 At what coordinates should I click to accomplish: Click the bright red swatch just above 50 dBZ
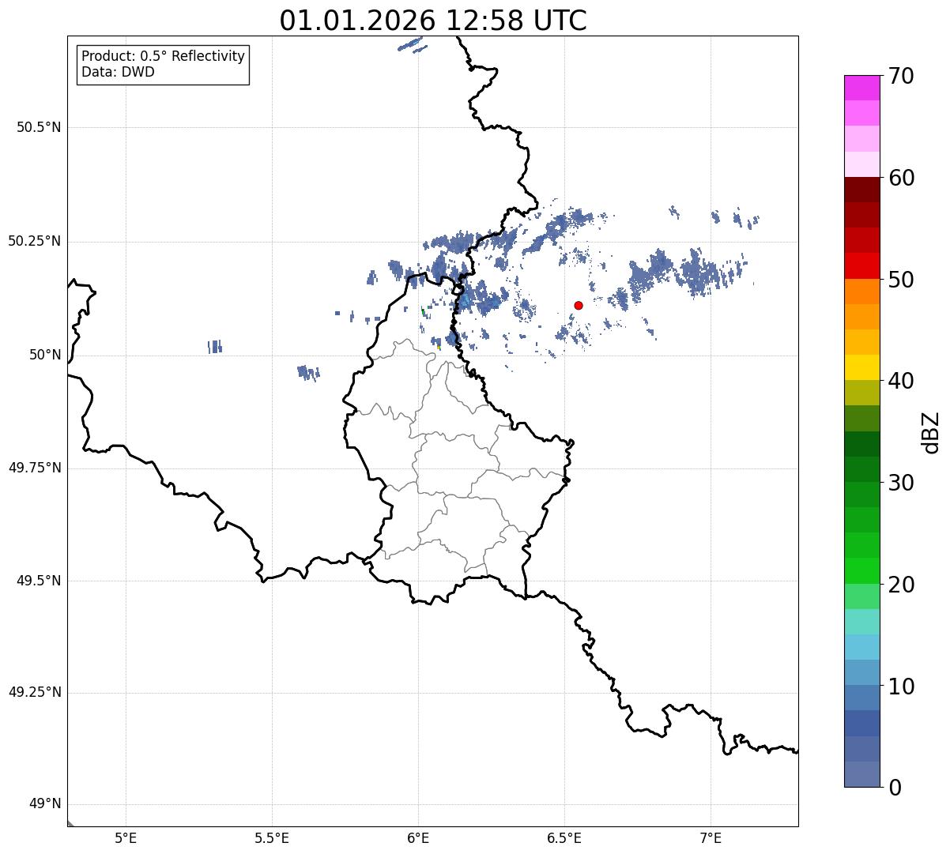861,265
